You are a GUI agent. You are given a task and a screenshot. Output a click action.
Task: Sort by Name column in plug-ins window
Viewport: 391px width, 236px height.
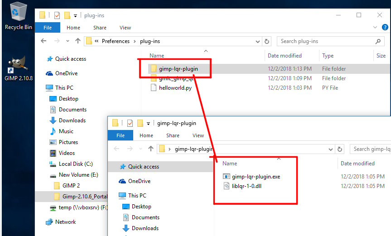tap(157, 56)
